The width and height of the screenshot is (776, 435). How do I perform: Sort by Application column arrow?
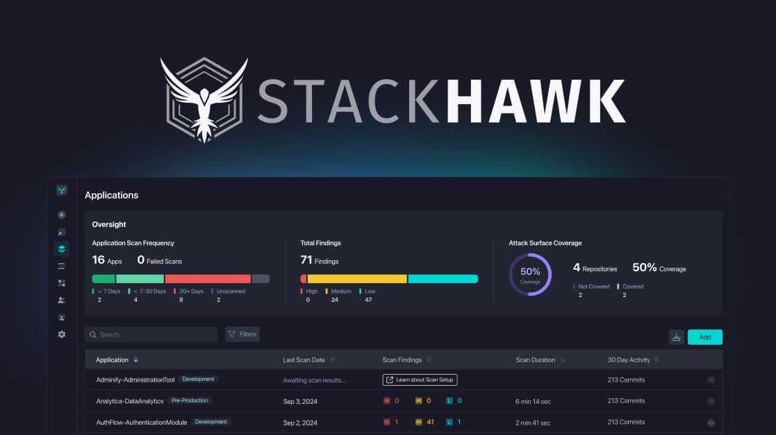tap(135, 360)
